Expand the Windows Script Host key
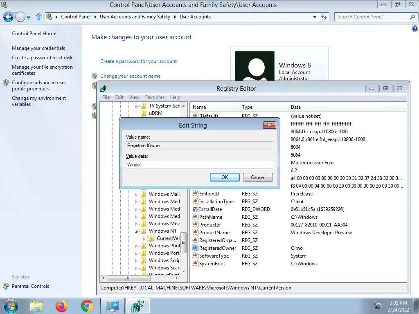 [x=136, y=260]
